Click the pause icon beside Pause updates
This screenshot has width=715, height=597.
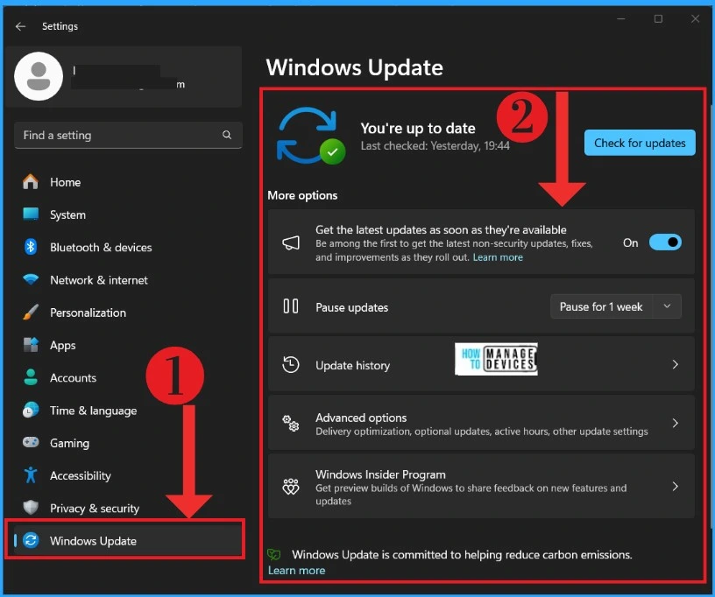click(291, 306)
